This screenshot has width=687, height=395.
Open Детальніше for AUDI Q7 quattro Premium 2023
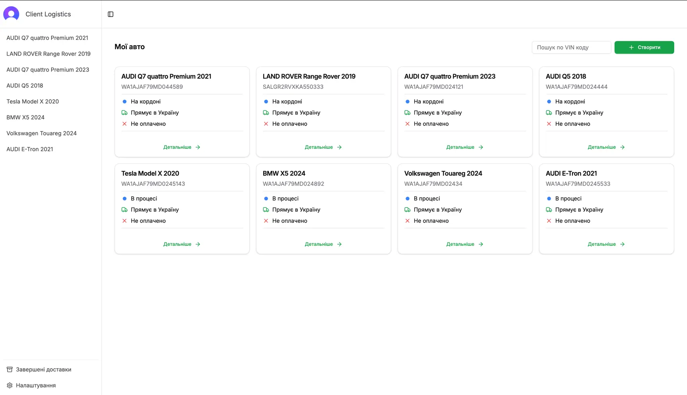pos(465,147)
